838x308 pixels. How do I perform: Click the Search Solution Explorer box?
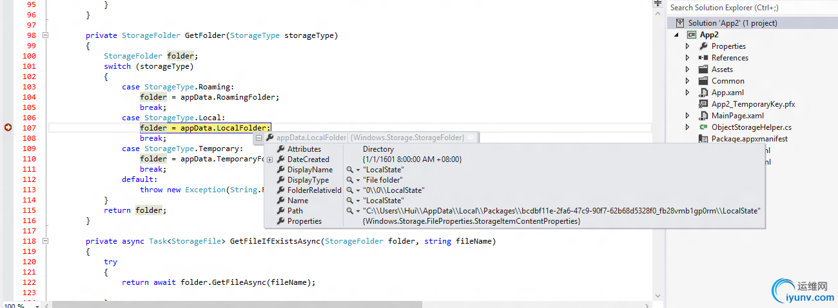click(751, 8)
